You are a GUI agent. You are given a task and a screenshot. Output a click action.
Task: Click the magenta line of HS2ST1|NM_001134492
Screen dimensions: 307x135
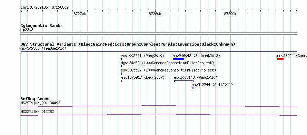coord(159,106)
